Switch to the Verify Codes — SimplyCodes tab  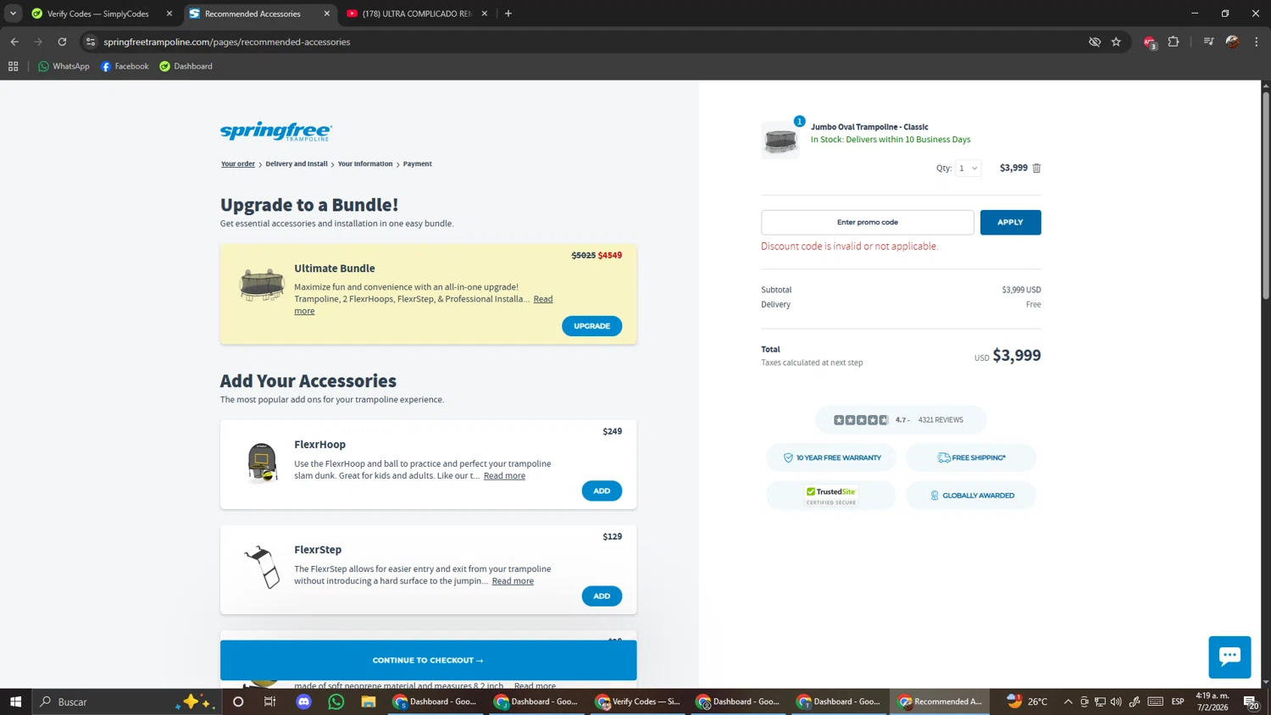[x=100, y=14]
